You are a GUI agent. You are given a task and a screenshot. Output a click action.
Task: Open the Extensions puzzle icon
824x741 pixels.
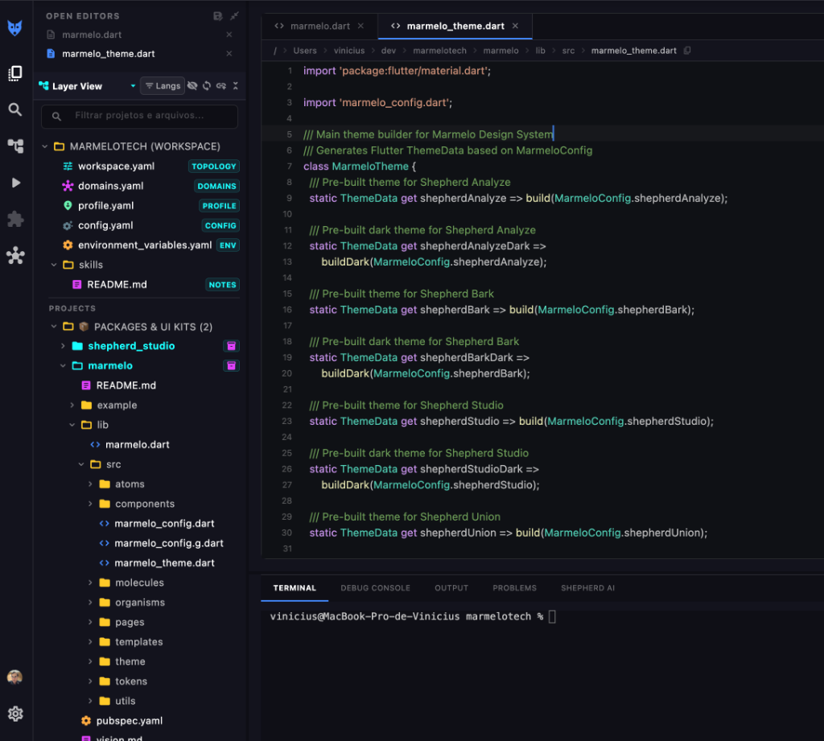tap(15, 219)
